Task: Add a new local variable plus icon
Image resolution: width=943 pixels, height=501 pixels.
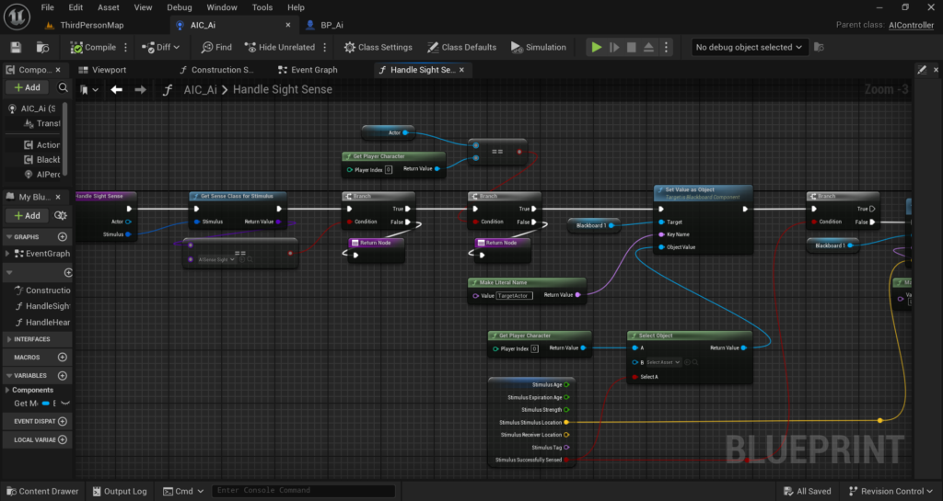Action: [62, 439]
